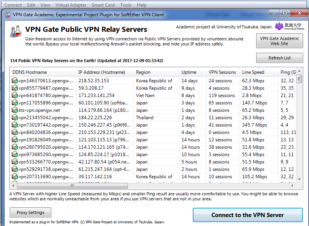Click server icon for vpn973685260 row
309x226 pixels.
point(15,155)
